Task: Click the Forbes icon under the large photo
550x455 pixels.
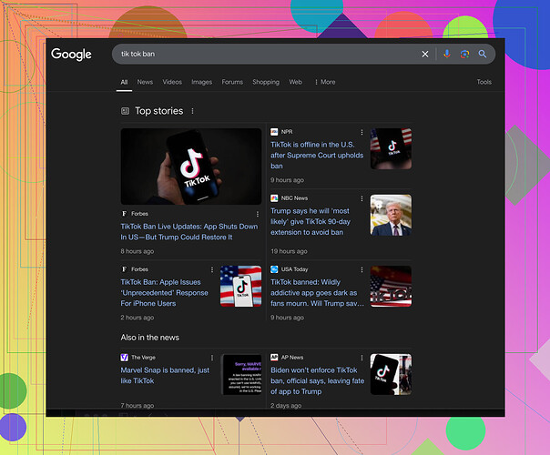Action: 124,214
